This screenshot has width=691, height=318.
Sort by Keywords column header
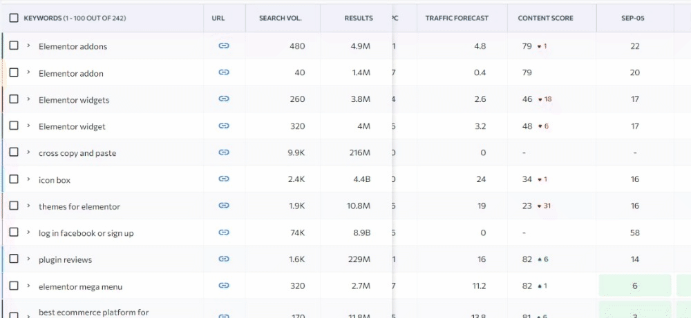(75, 18)
